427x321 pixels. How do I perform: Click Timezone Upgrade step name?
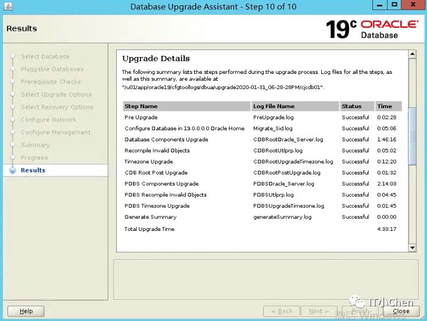[149, 162]
